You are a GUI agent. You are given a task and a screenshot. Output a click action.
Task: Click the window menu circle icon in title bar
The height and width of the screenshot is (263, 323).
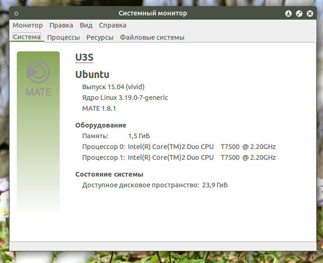(x=16, y=14)
